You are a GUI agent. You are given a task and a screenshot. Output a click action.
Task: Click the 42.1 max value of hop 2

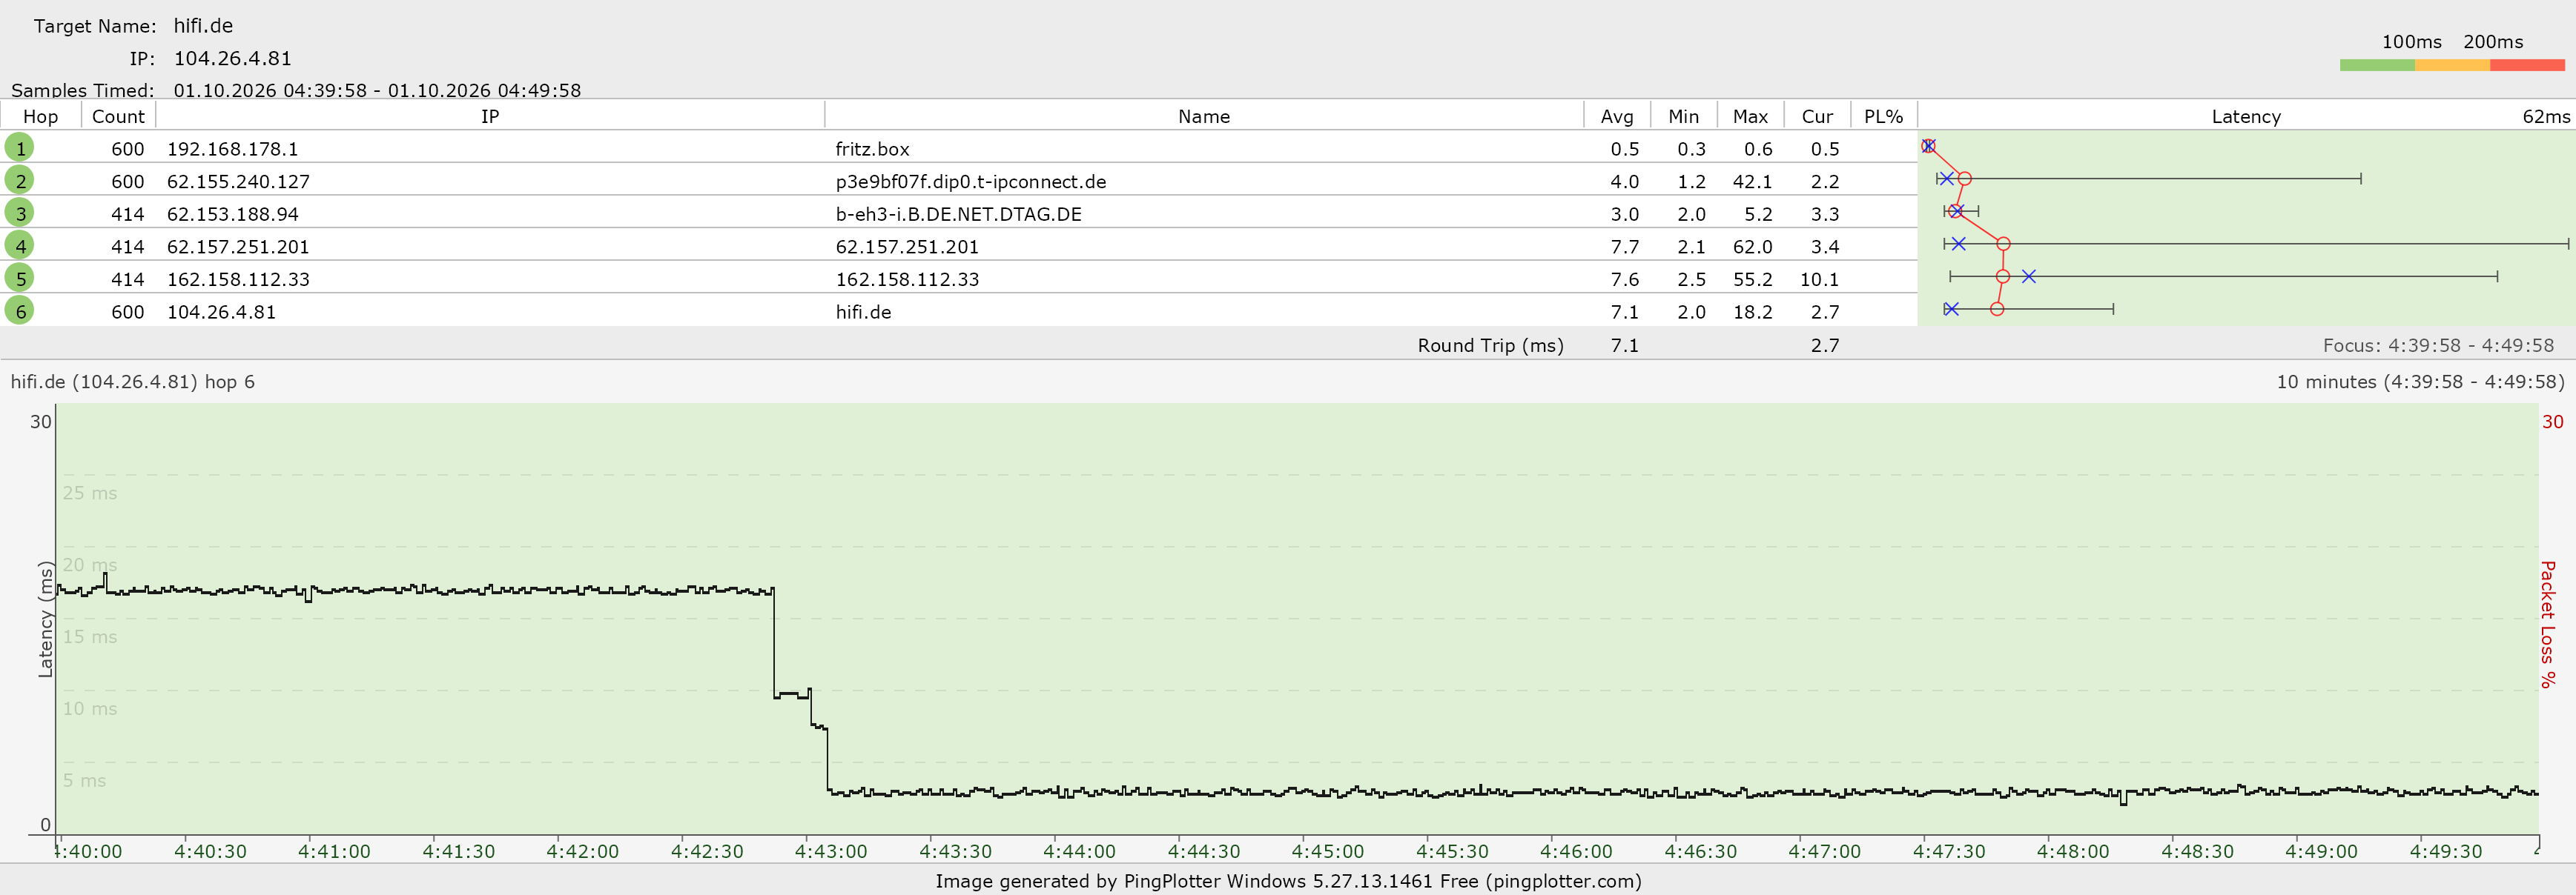click(1752, 182)
